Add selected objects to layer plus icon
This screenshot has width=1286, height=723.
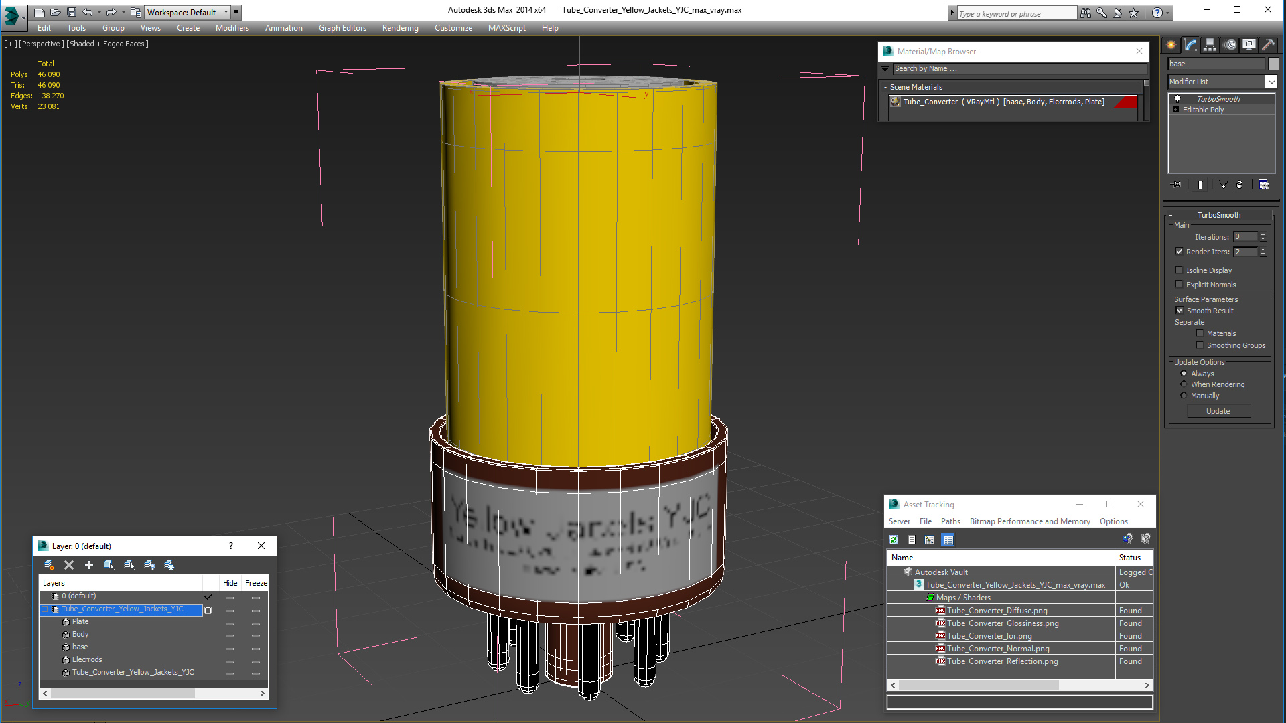89,565
